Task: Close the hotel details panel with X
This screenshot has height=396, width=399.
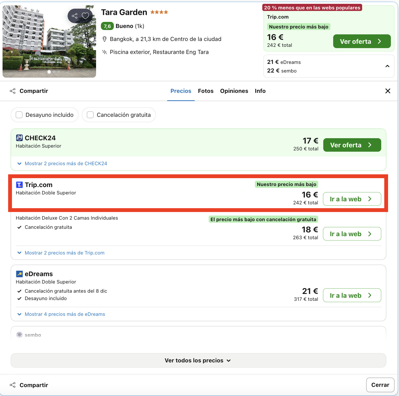Action: (x=388, y=91)
